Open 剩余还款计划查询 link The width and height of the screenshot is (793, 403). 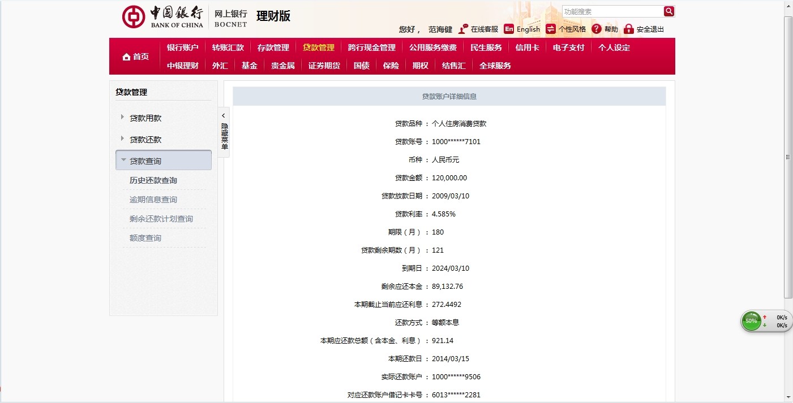161,219
